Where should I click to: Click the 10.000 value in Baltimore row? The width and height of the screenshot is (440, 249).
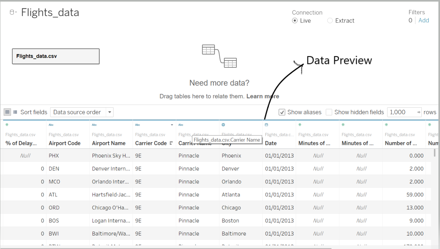[x=415, y=234]
